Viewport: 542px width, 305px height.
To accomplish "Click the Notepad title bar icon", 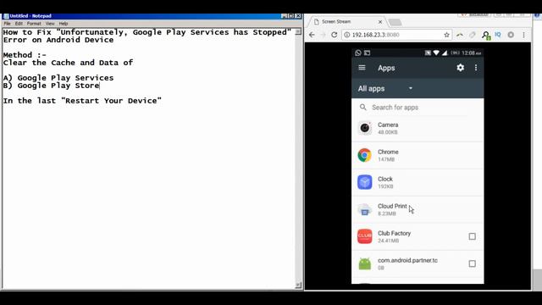I will [x=6, y=16].
